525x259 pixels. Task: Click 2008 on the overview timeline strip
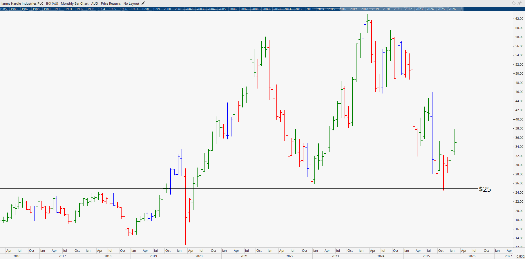255,9
